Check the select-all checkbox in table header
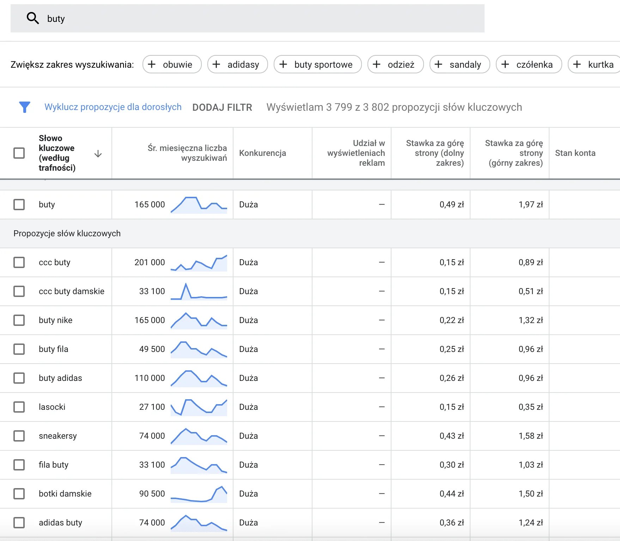This screenshot has height=541, width=620. pos(19,153)
